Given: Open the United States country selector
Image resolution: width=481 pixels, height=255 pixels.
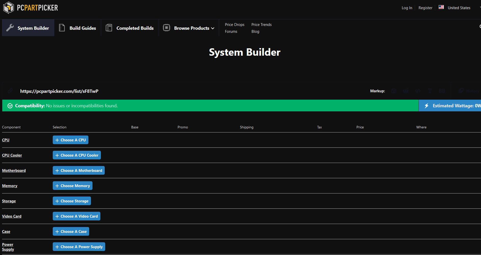Looking at the screenshot, I should point(459,8).
